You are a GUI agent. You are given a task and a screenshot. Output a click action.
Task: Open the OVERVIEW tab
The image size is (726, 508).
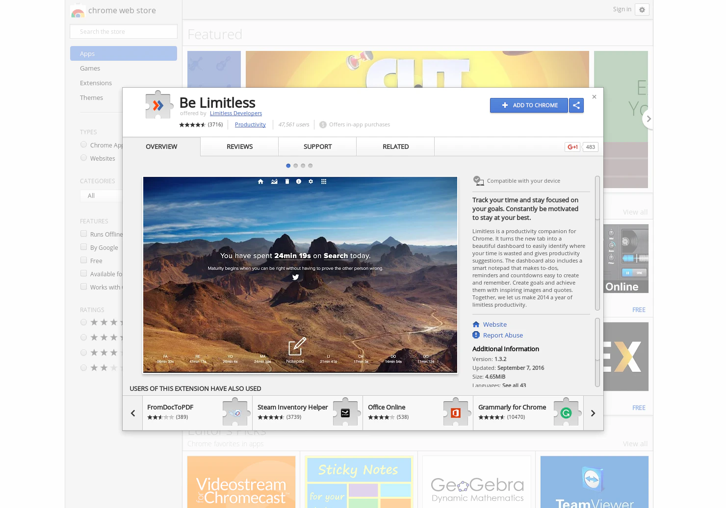(161, 146)
